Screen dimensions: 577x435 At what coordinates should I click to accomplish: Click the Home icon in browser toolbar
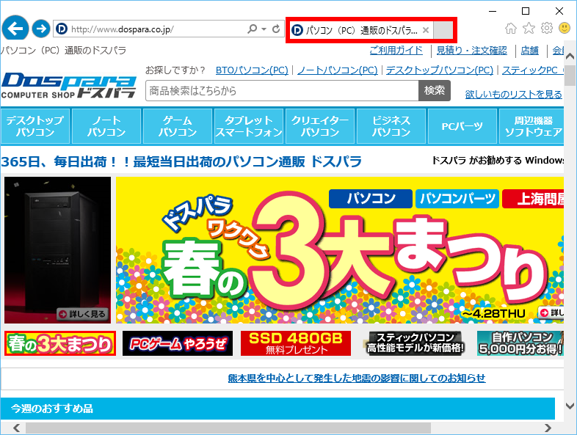pyautogui.click(x=511, y=28)
